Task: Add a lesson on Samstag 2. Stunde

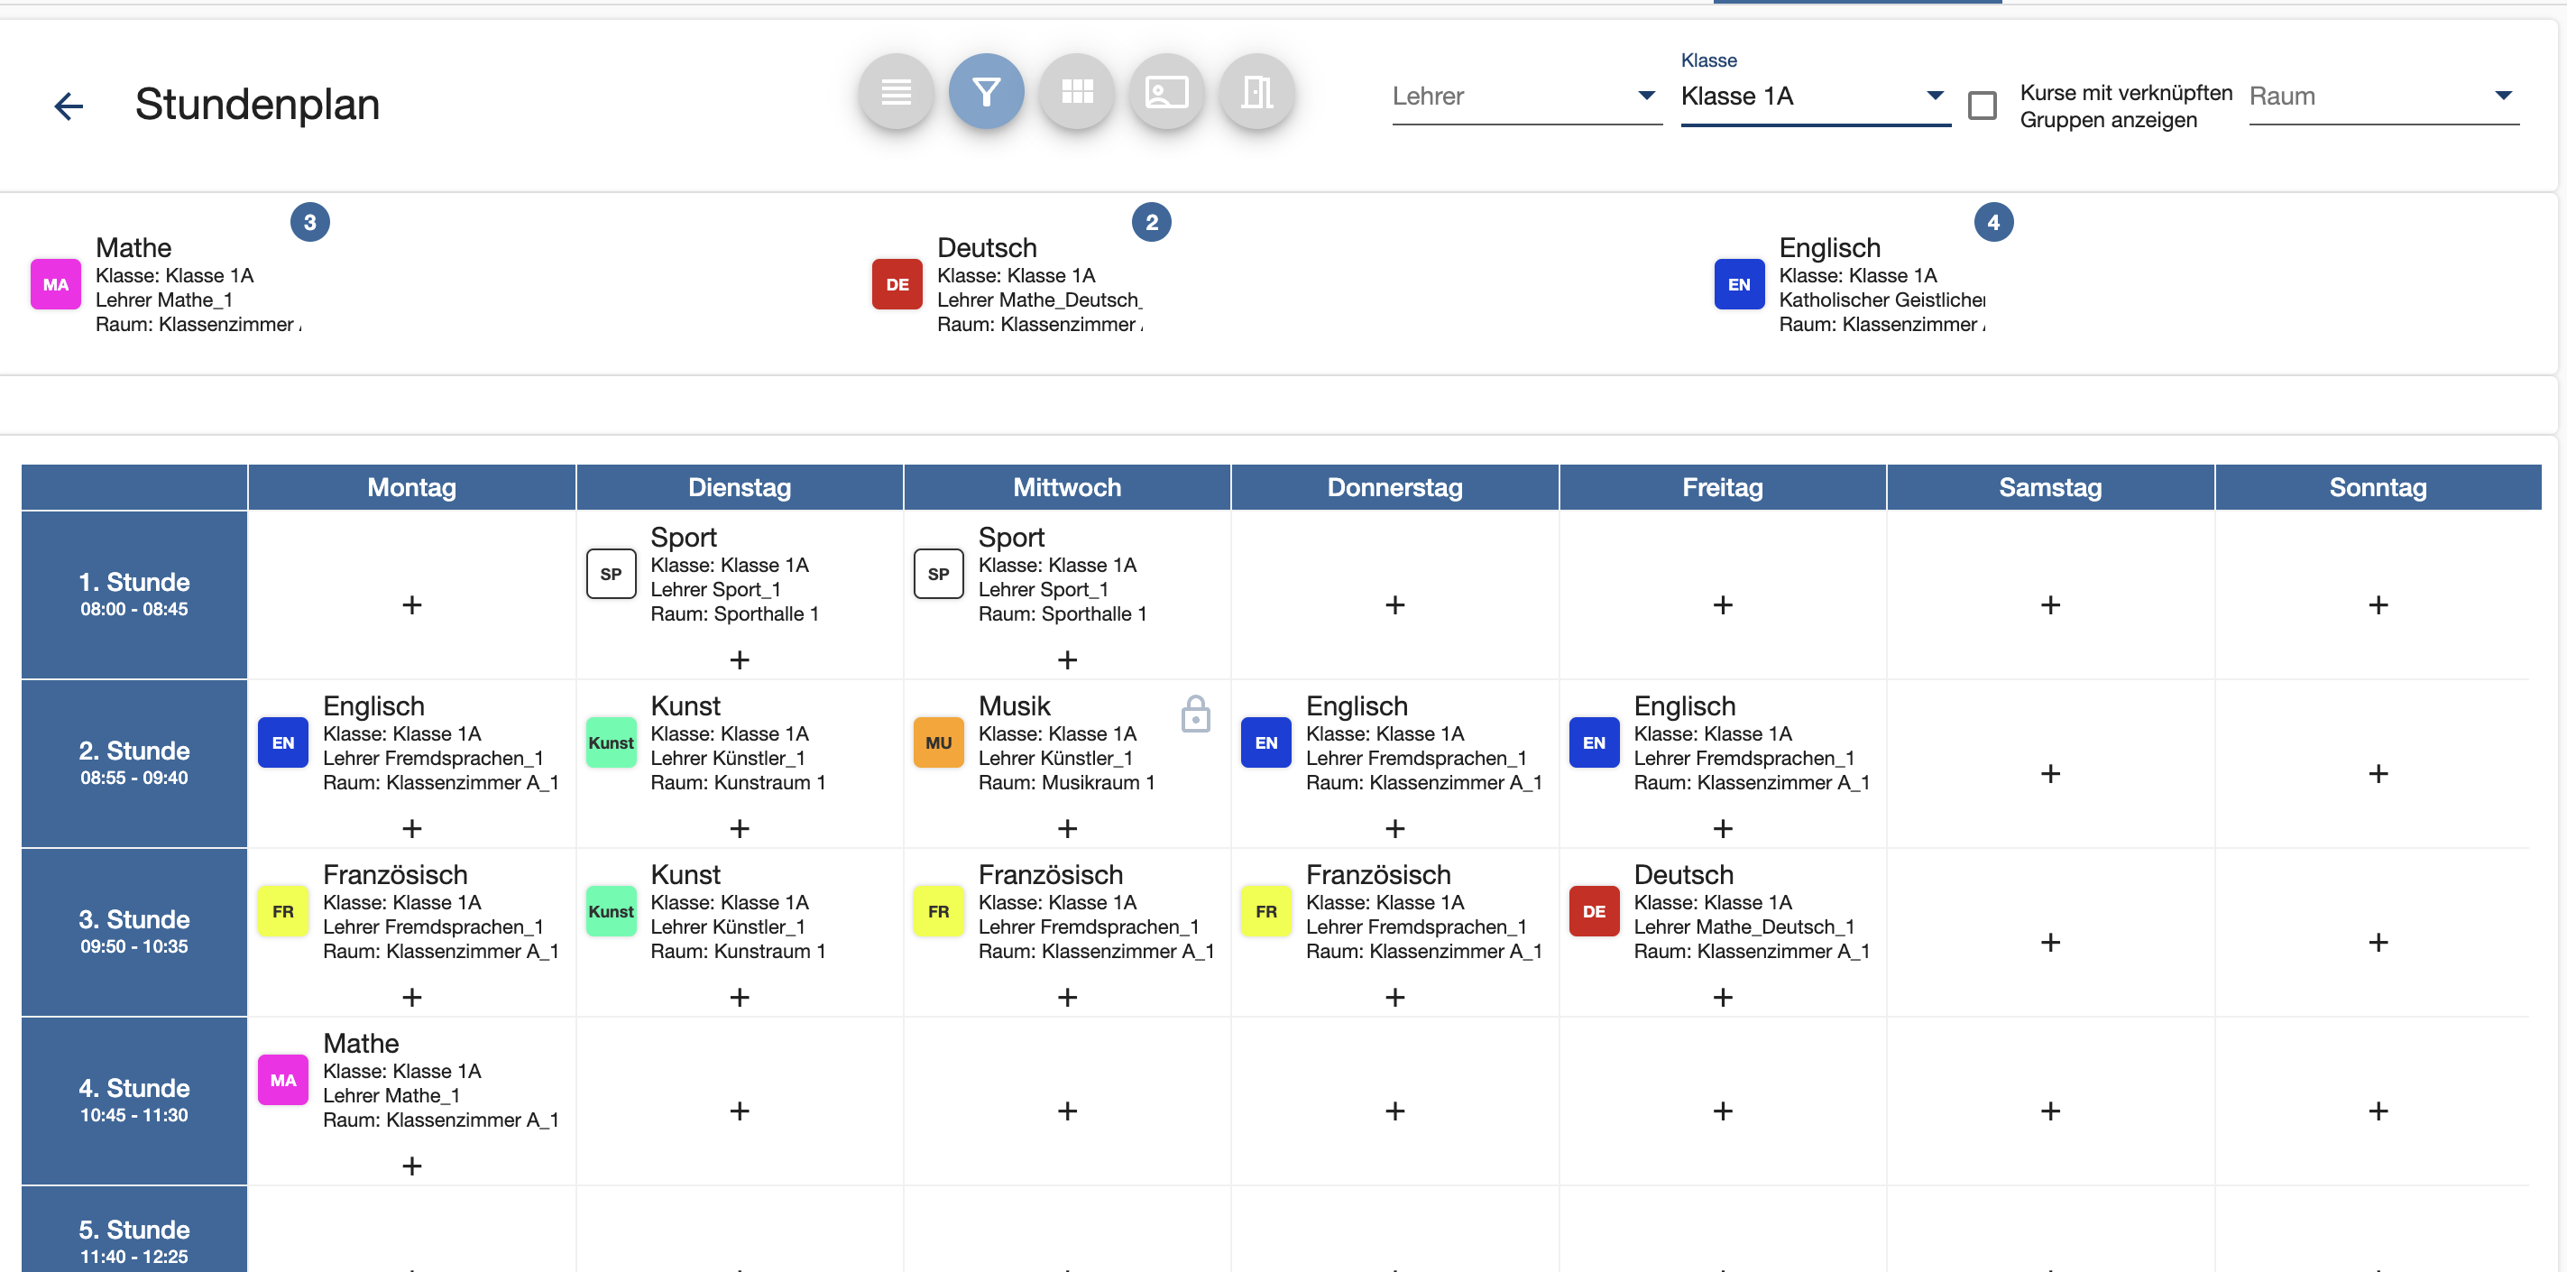Action: tap(2050, 773)
